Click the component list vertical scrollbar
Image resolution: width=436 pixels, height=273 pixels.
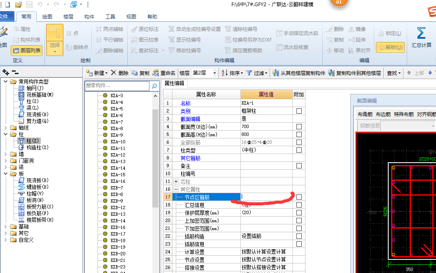(155, 159)
